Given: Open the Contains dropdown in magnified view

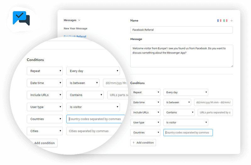Looking at the screenshot, I should 85,95.
